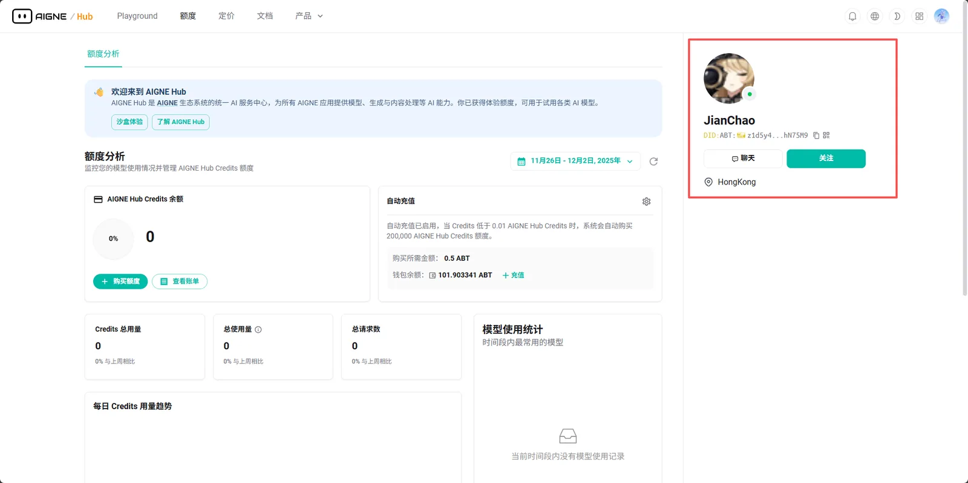Click the DID address z1d5y4...hN75M9
968x483 pixels.
[x=777, y=136]
